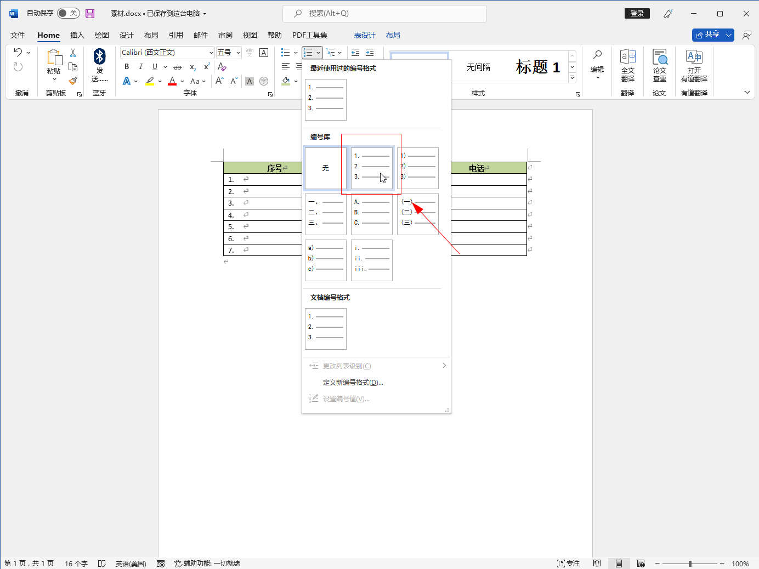The height and width of the screenshot is (569, 759).
Task: Select the Format Painter brush icon
Action: (73, 80)
